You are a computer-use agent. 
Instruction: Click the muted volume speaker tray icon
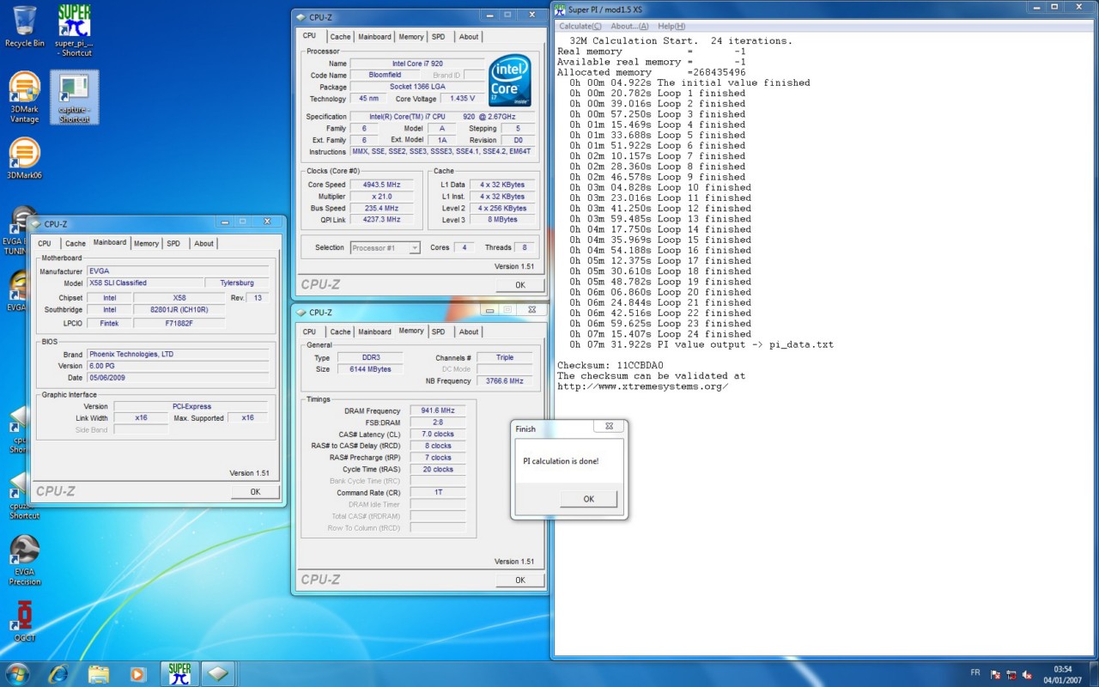1028,675
